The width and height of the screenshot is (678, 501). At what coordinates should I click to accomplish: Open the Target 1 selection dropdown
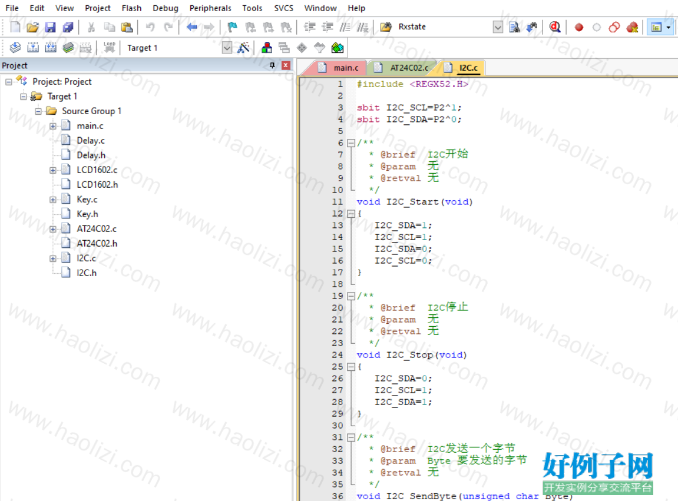tap(227, 48)
